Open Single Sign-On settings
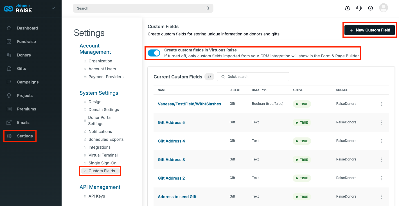This screenshot has height=206, width=399. coord(102,163)
